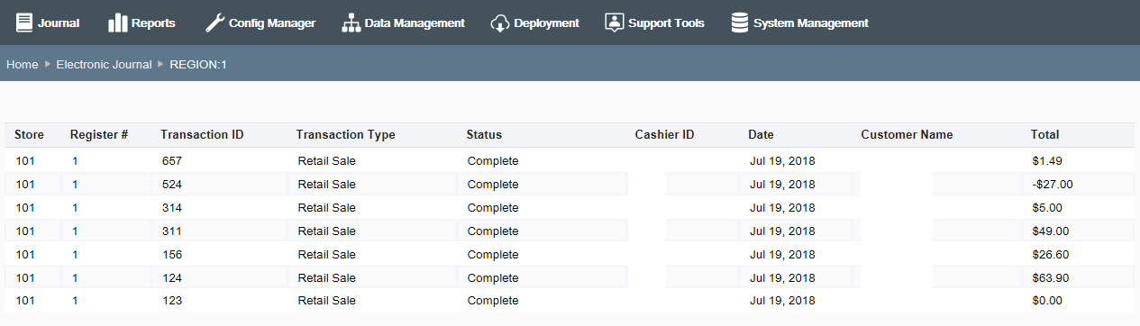1140x326 pixels.
Task: Click register link in transaction 524 row
Action: pyautogui.click(x=76, y=185)
